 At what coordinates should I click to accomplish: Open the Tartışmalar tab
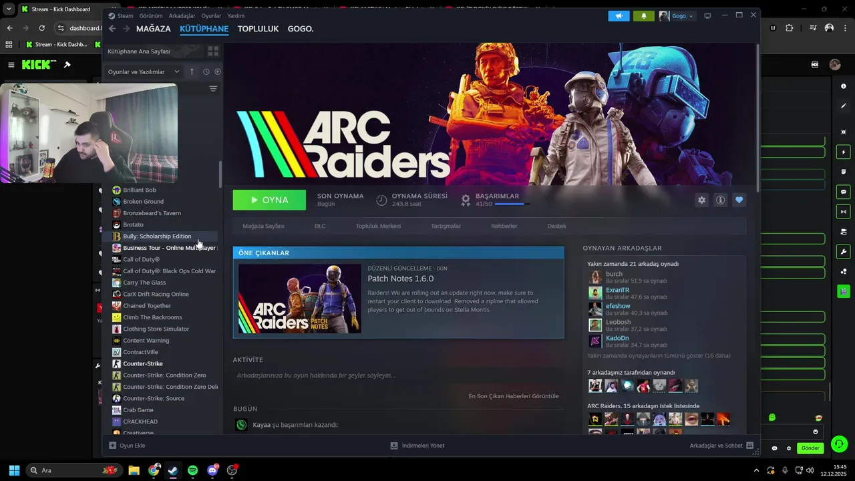446,226
